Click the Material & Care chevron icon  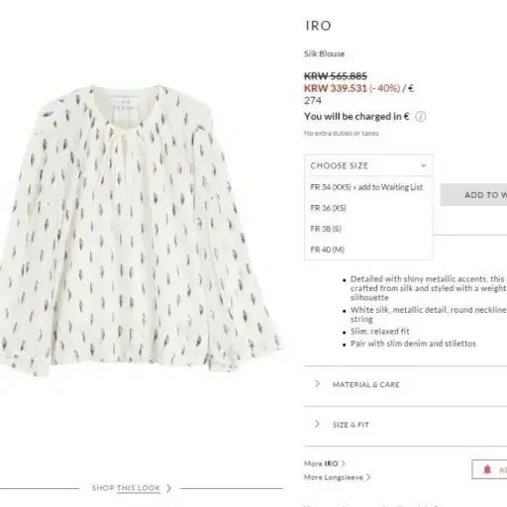pyautogui.click(x=317, y=384)
